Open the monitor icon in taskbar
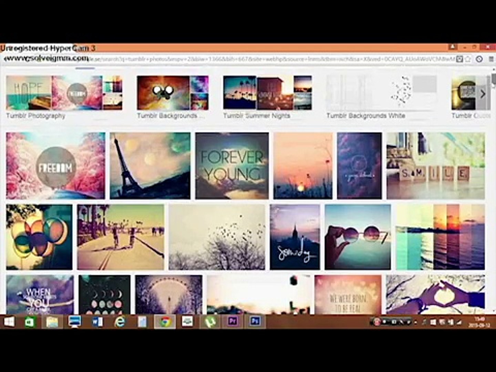Screen dimensions: 496x372 [74, 322]
